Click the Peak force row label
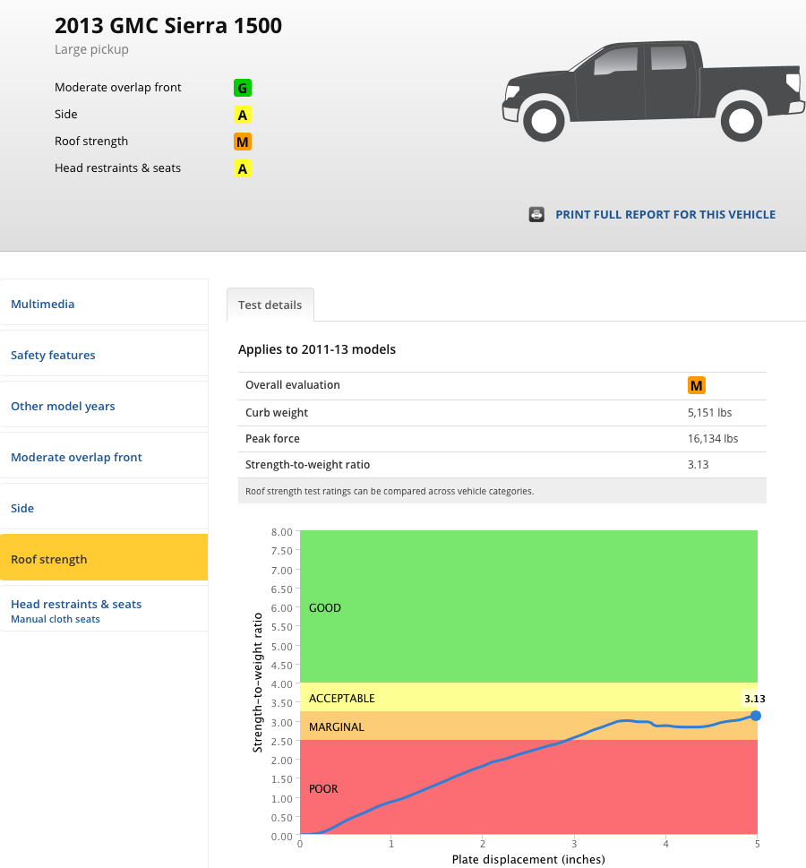 pos(272,438)
